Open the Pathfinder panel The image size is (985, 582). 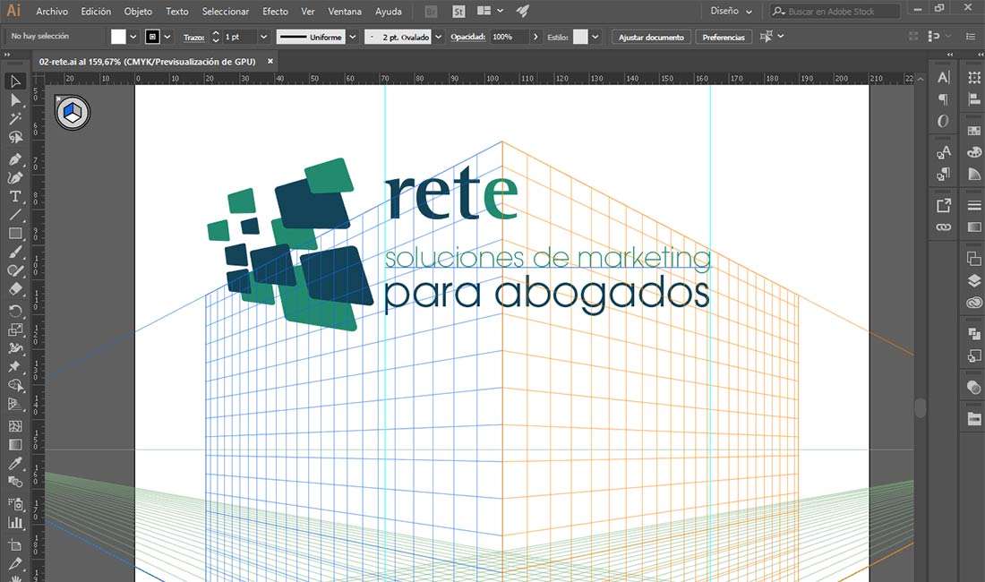[974, 334]
